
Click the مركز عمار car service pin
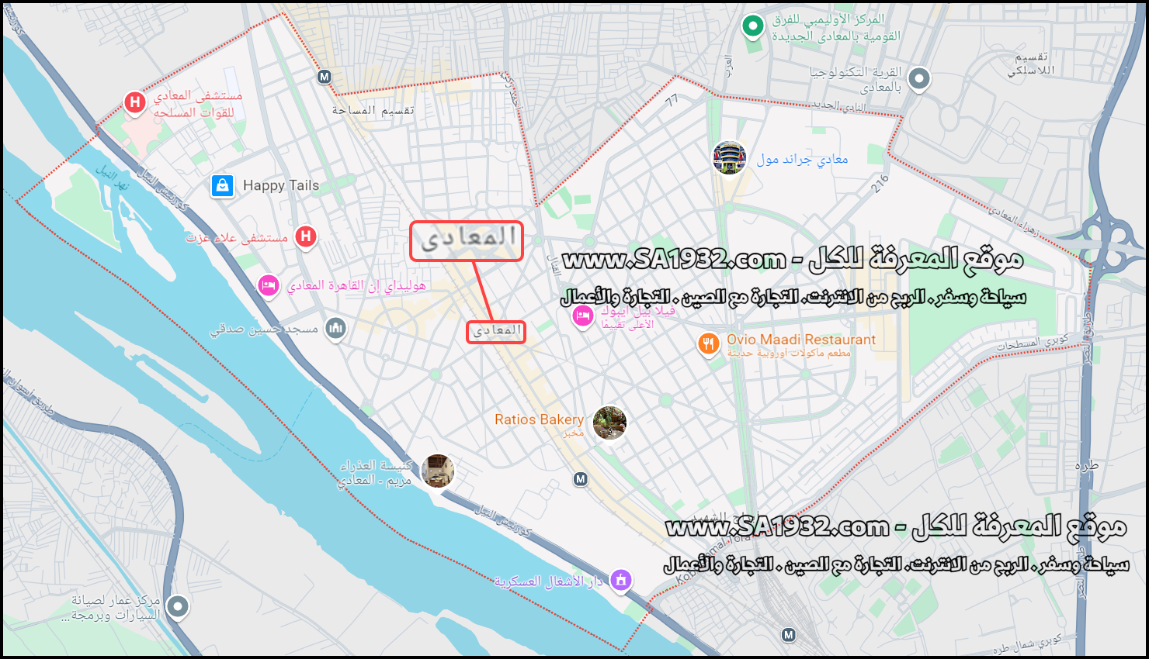[x=178, y=606]
